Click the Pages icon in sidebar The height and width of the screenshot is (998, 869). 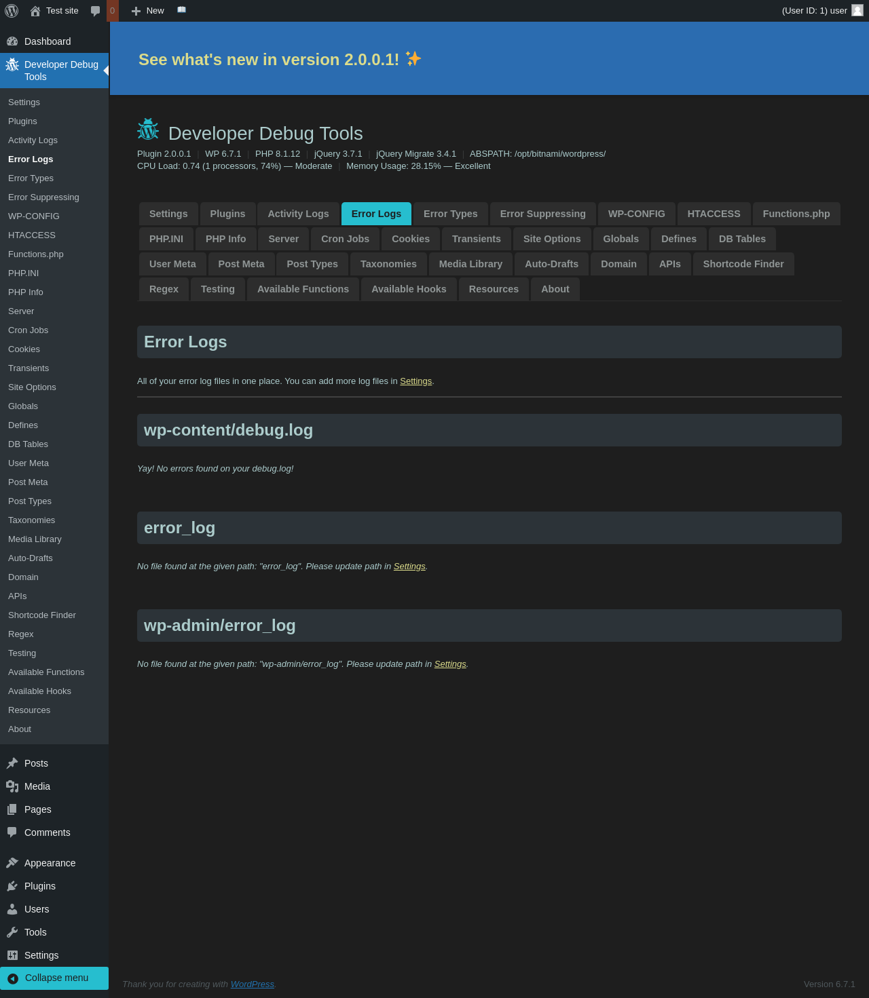[12, 809]
